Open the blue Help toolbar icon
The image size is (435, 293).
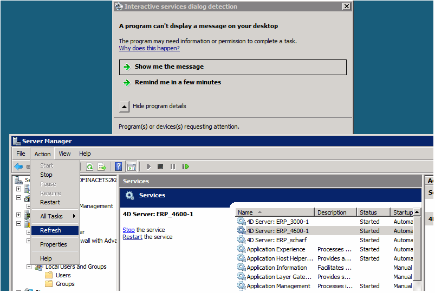119,167
